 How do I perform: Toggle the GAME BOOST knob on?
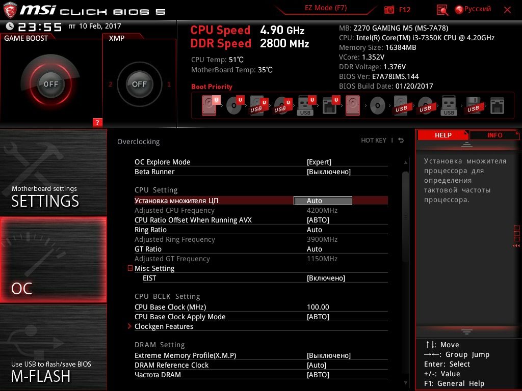pyautogui.click(x=50, y=84)
